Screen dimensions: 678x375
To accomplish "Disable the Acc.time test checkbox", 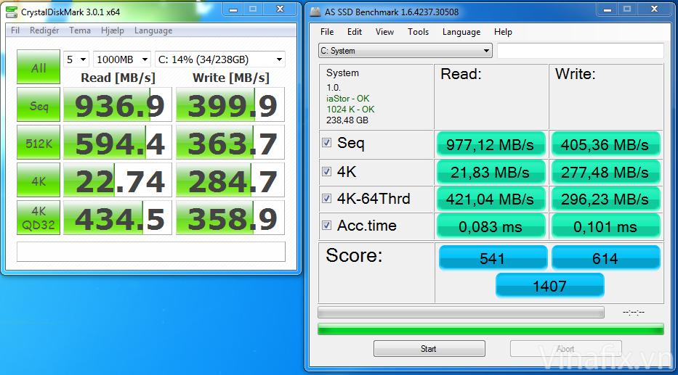I will 327,226.
